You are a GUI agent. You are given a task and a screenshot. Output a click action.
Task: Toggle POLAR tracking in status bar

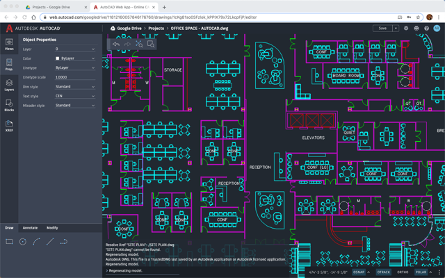[421, 272]
